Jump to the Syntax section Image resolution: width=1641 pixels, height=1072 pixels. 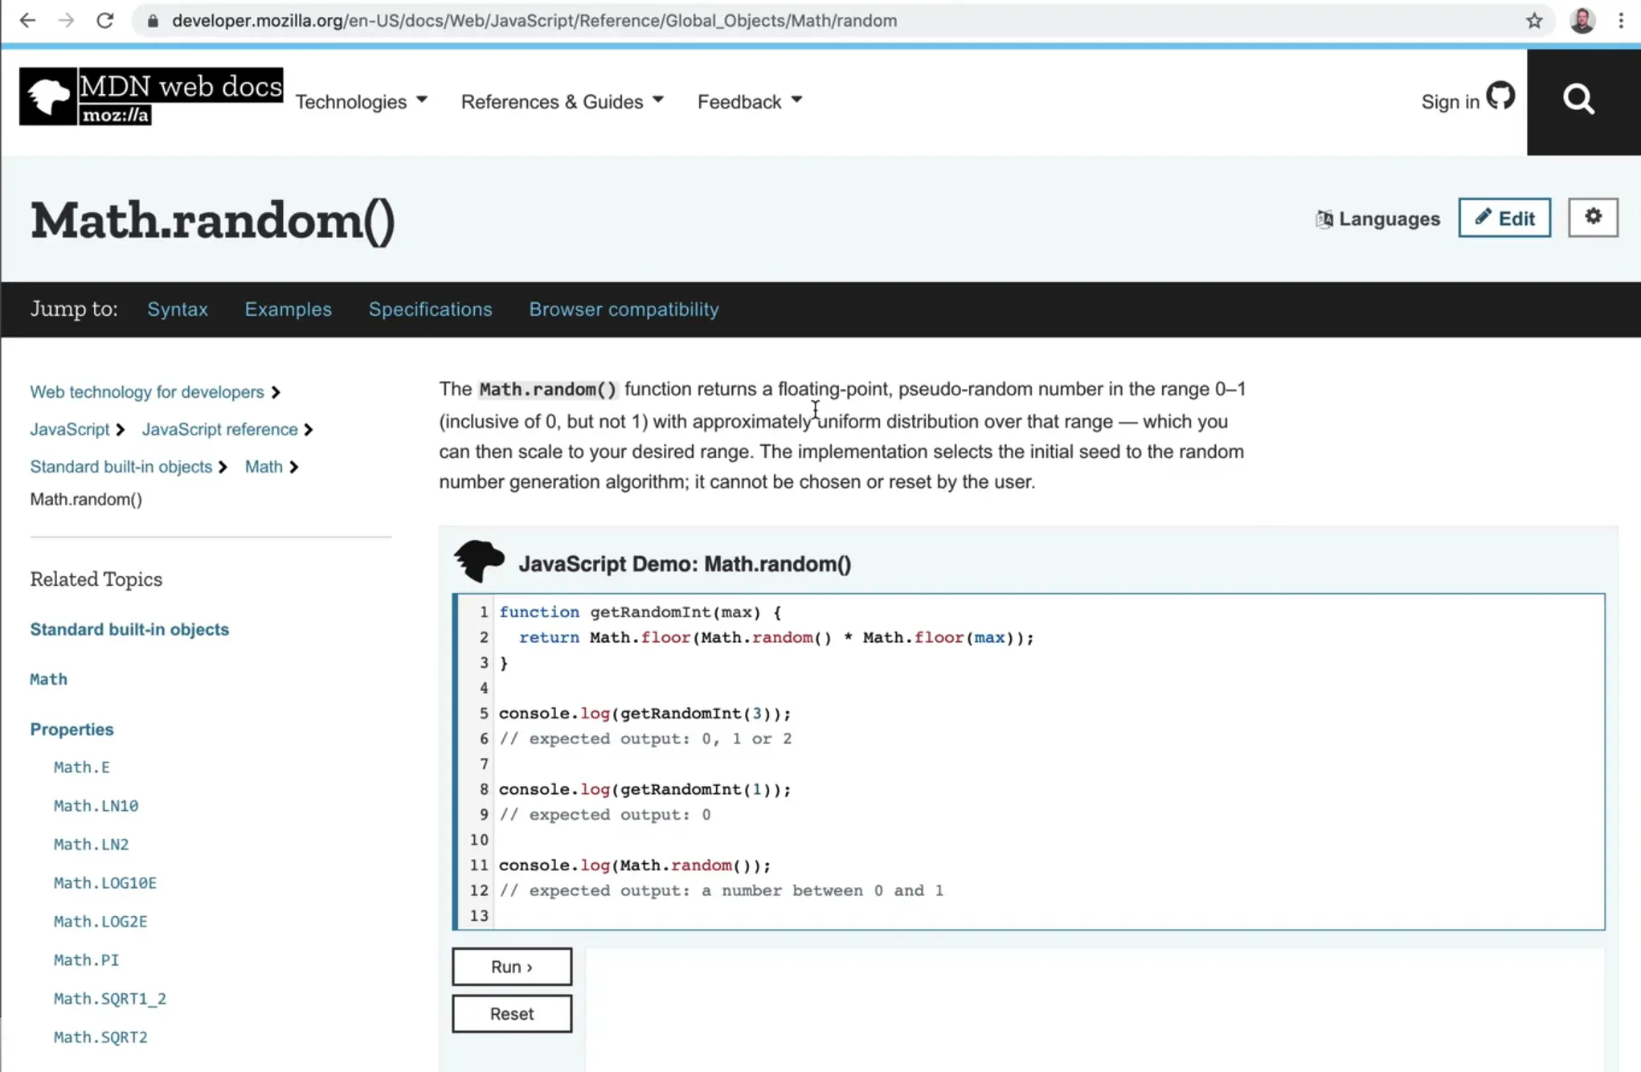177,309
